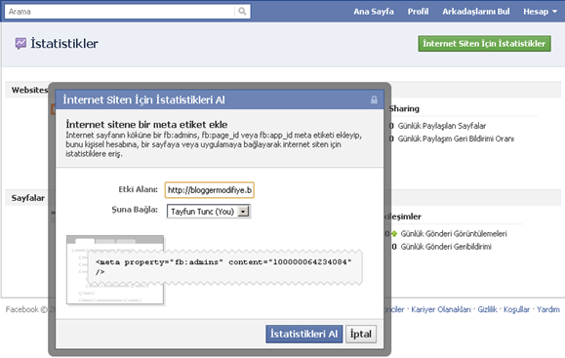Screen dimensions: 565x358
Task: Open the Koşullar footer link
Action: click(x=516, y=309)
